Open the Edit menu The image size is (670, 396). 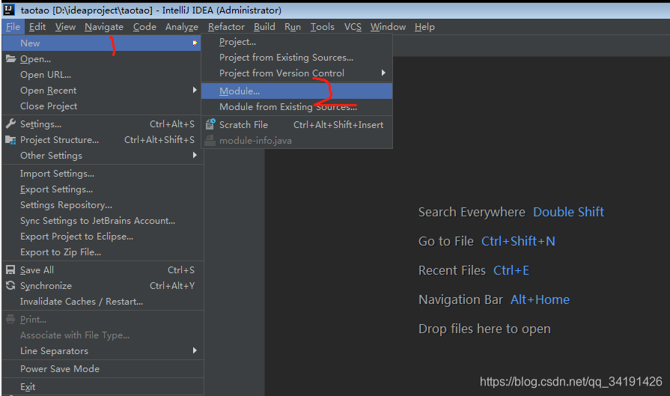coord(37,26)
